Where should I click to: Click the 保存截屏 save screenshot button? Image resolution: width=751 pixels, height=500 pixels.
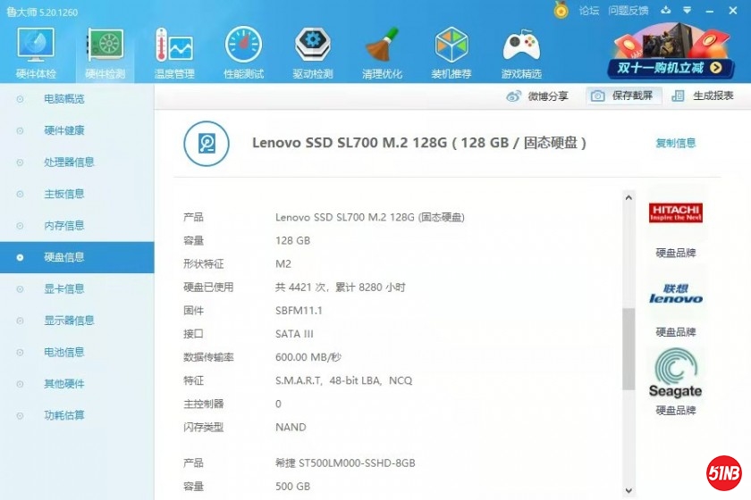coord(623,96)
